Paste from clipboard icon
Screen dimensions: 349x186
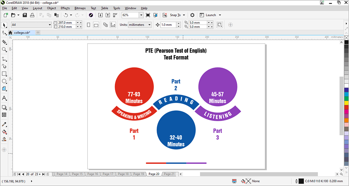coord(56,15)
